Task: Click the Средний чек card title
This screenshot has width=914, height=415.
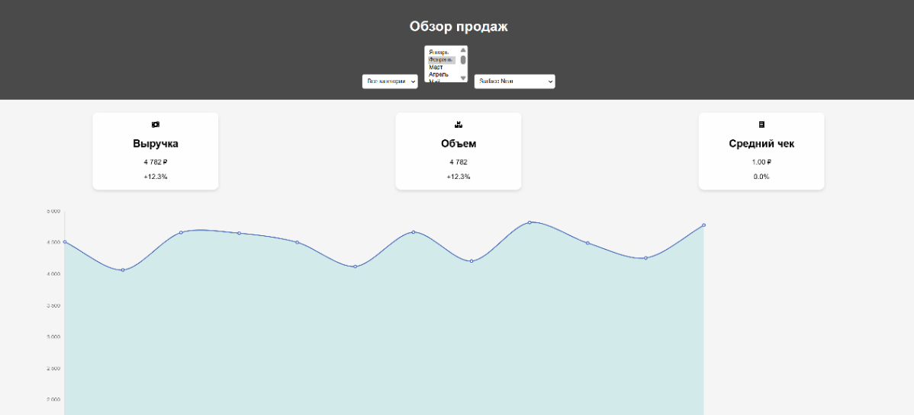Action: point(761,143)
